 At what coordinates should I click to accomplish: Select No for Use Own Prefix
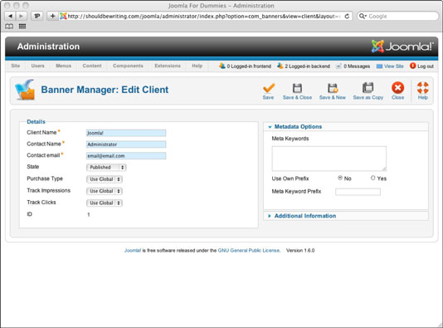tap(340, 178)
